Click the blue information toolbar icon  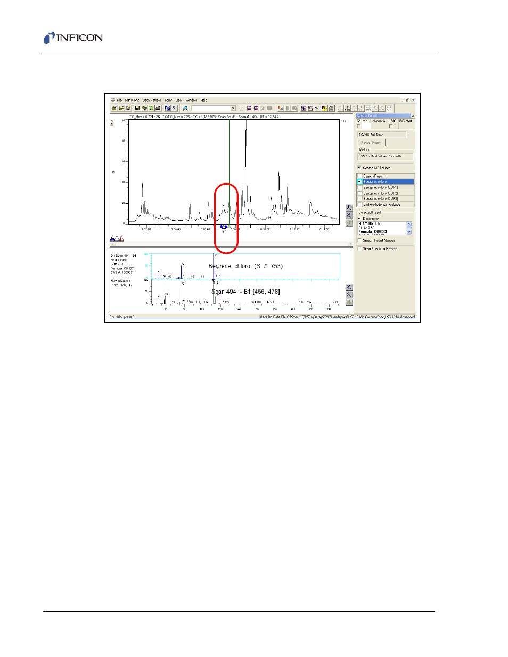167,108
